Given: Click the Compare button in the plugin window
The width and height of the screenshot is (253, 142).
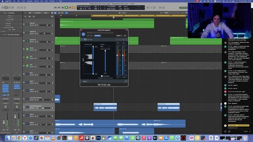Looking at the screenshot, I should [98, 35].
